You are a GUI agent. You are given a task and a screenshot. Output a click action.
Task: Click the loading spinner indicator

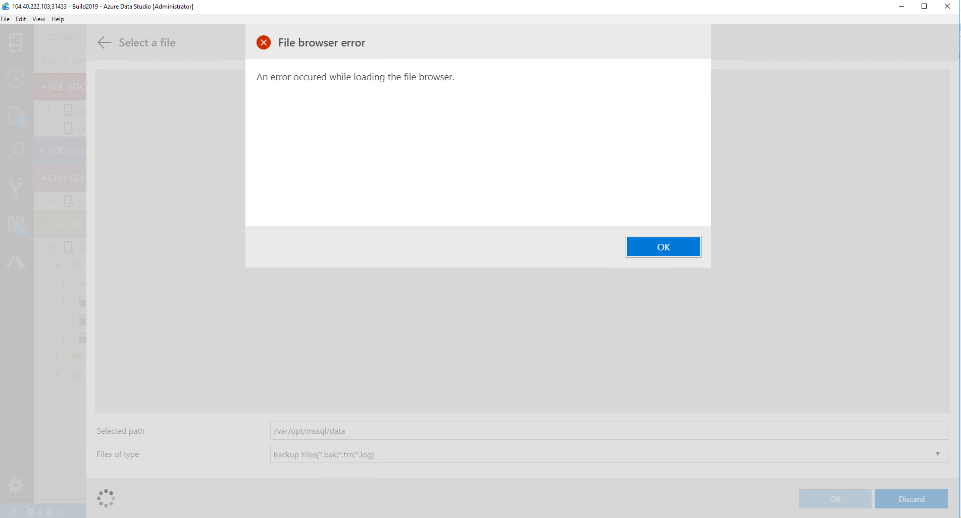coord(106,498)
